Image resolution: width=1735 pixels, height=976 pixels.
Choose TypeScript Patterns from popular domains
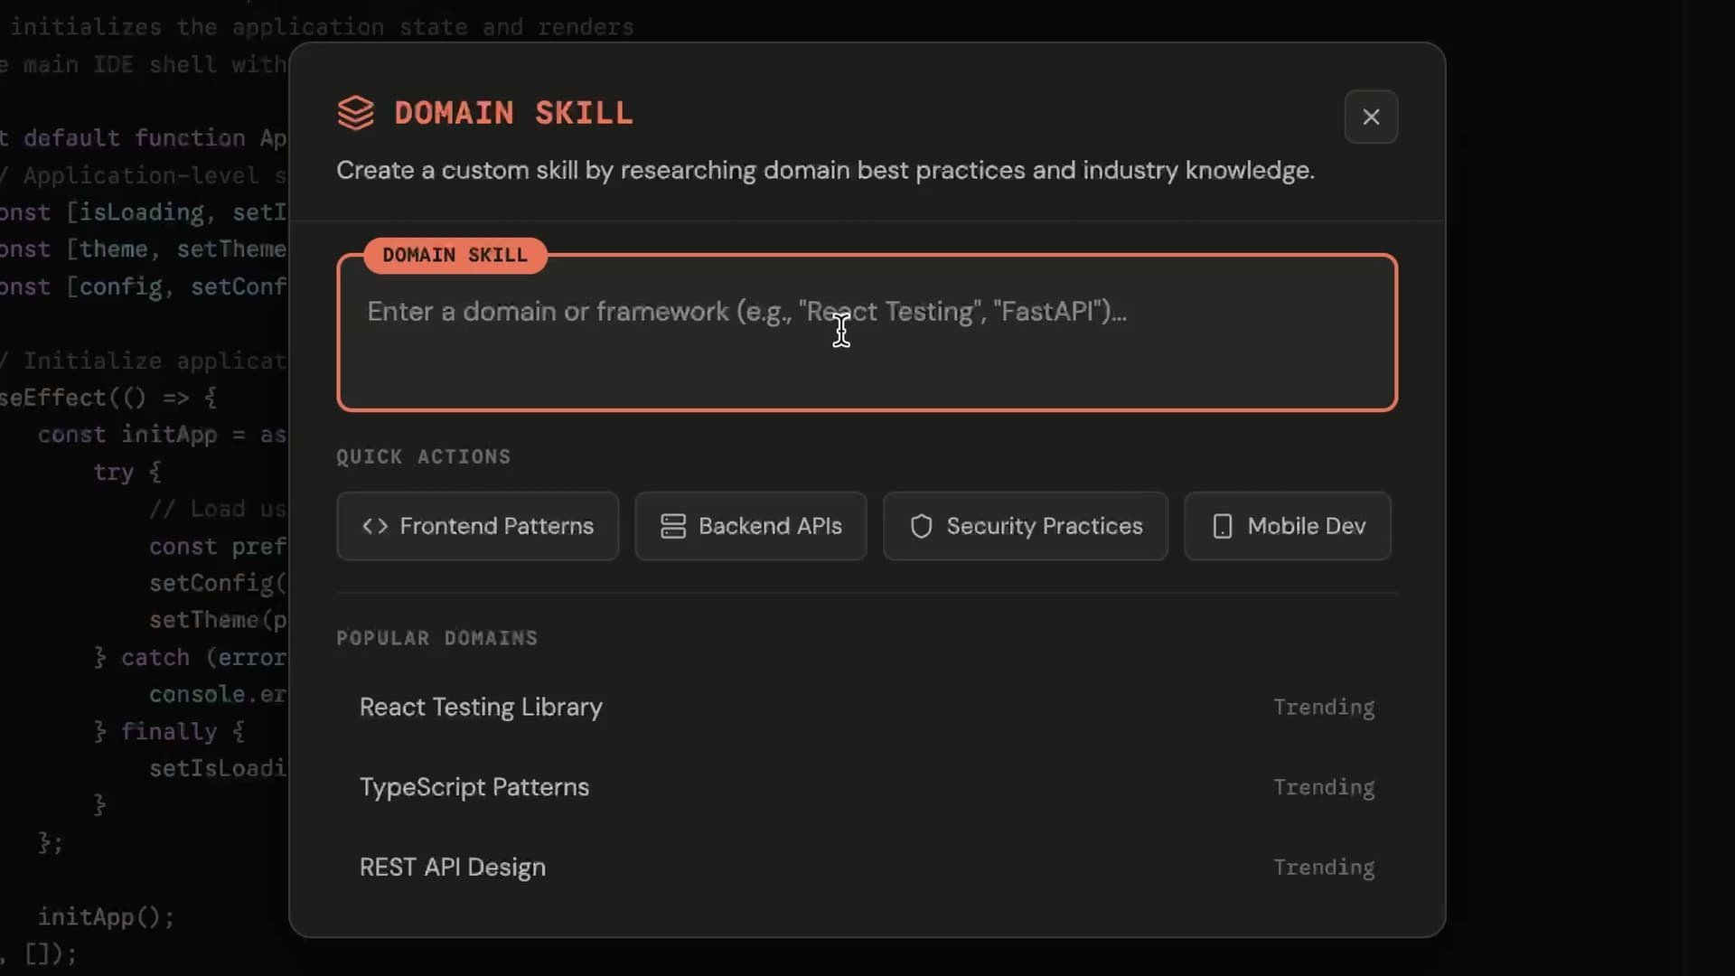867,787
